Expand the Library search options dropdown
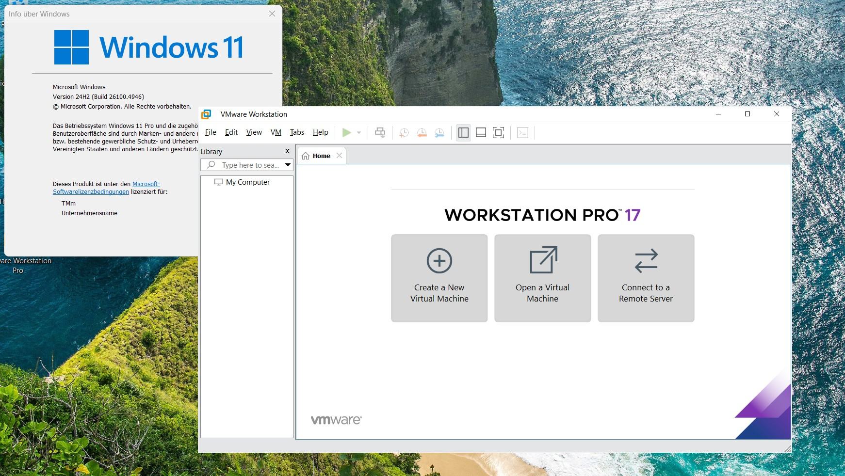 coord(288,165)
